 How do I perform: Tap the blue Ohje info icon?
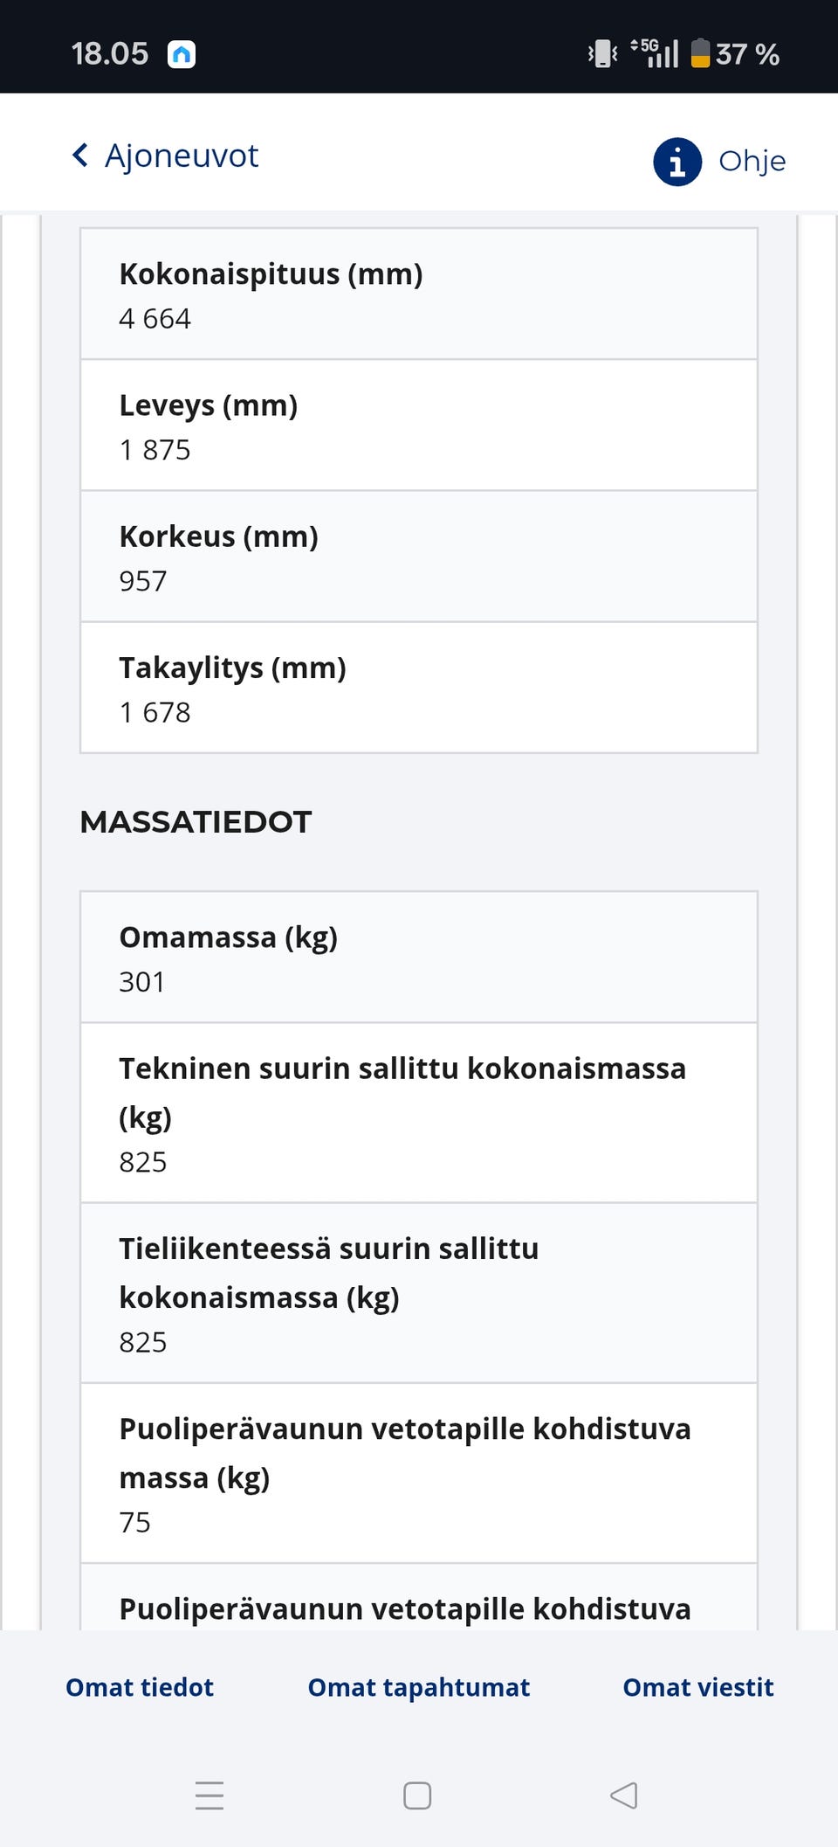tap(677, 161)
